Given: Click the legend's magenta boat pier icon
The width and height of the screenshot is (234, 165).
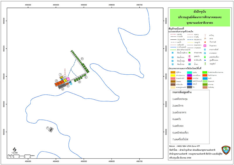Looking at the screenshot, I should click(190, 60).
